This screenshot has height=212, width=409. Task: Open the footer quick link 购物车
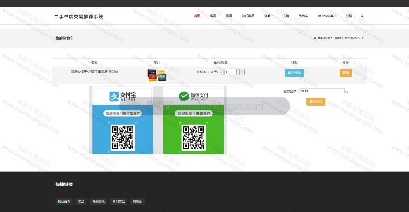tap(137, 202)
